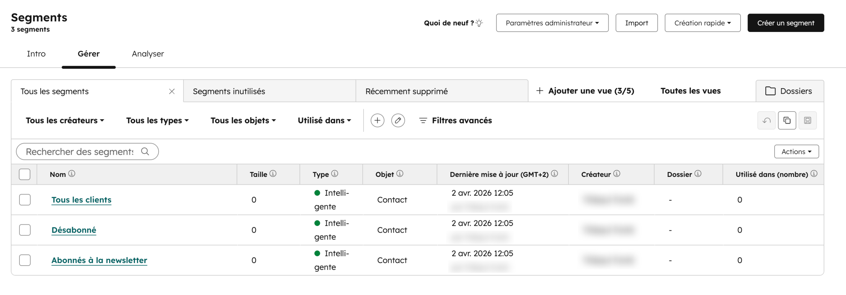Expand Utilisé dans filter
This screenshot has height=295, width=846.
[324, 120]
